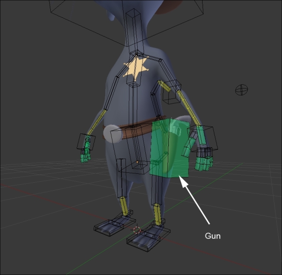The width and height of the screenshot is (282, 275).
Task: Select the foot control box nearest the viewer
Action: [149, 238]
